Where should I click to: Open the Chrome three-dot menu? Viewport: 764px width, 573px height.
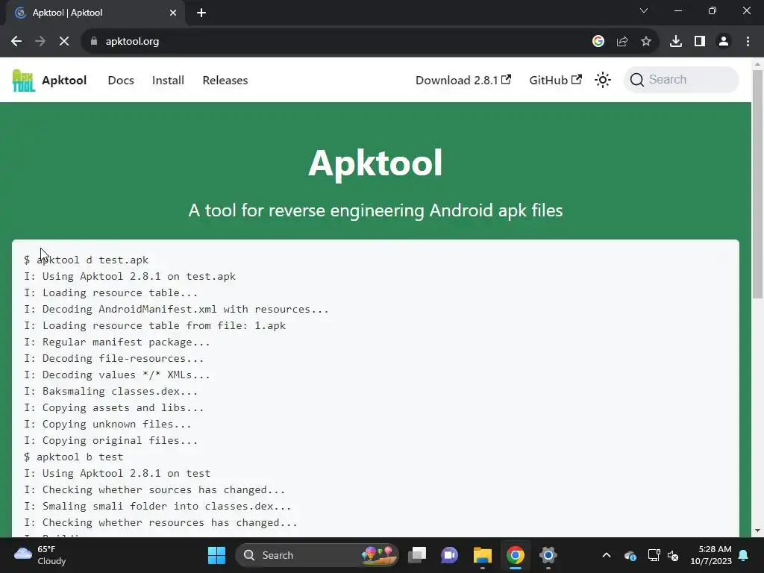[748, 42]
